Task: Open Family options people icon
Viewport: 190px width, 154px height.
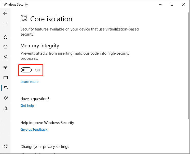Action: point(6,108)
